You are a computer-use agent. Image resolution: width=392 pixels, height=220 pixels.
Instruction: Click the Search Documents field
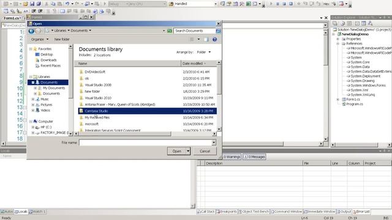[195, 31]
